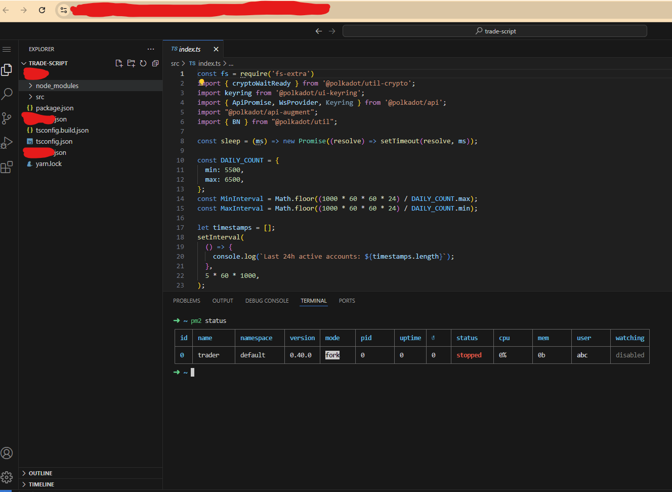672x492 pixels.
Task: Open the Search view in activity bar
Action: coord(7,94)
